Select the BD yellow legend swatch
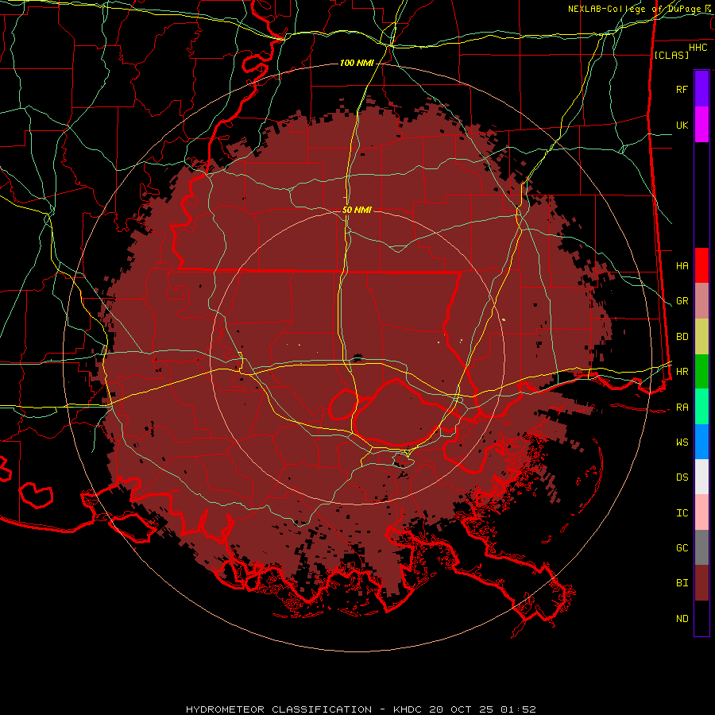Screen dimensions: 715x715 (701, 337)
